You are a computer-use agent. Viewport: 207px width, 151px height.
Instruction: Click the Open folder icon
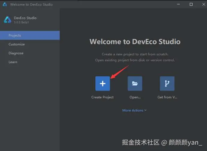[135, 83]
